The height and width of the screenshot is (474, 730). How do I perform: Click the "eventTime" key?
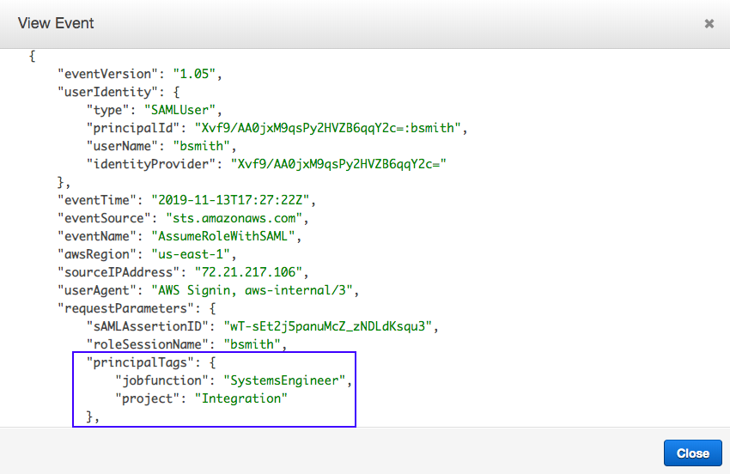[x=97, y=200]
